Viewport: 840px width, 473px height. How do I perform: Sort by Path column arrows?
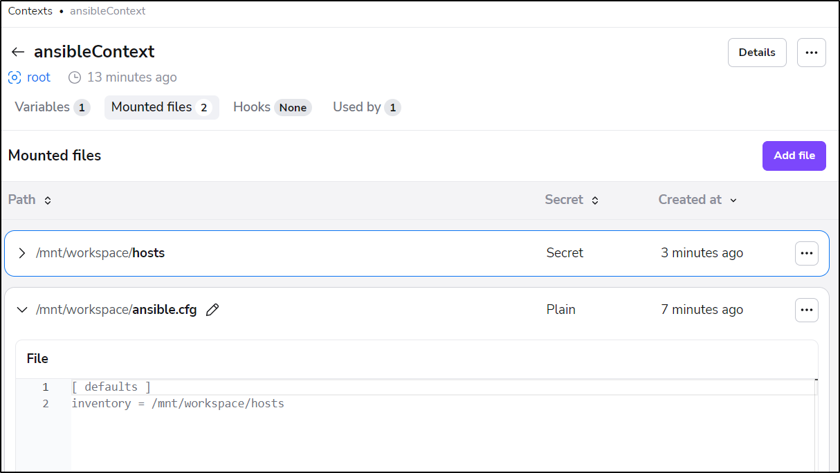[x=48, y=201]
